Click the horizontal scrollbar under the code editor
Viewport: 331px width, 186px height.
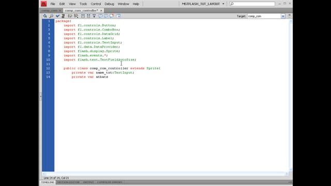click(x=165, y=174)
